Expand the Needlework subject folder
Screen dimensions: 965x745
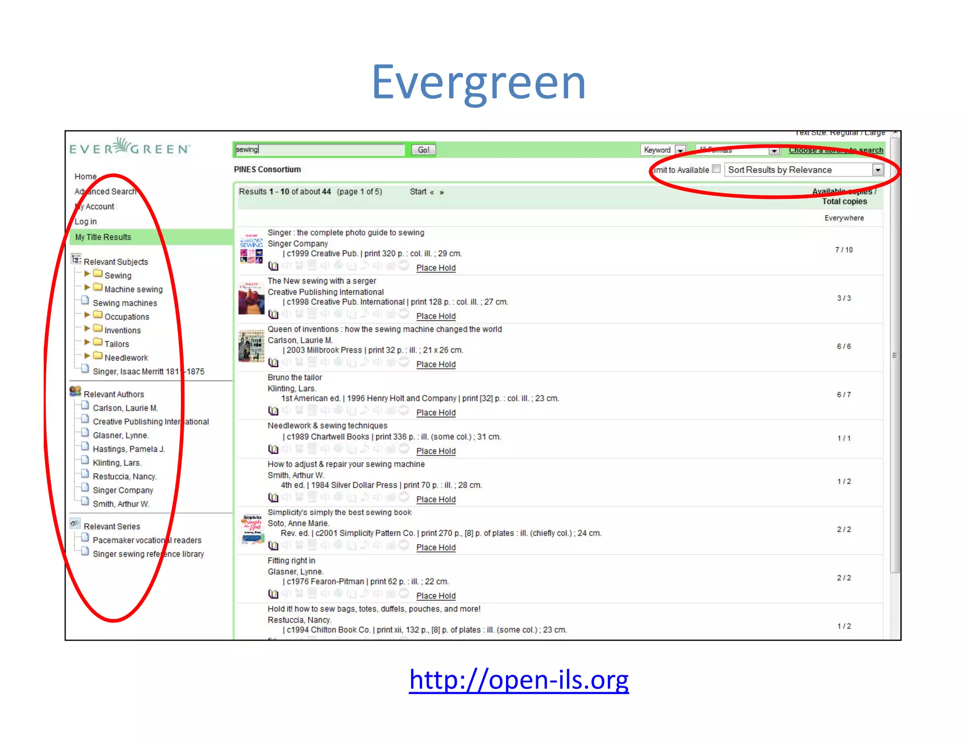(x=87, y=356)
